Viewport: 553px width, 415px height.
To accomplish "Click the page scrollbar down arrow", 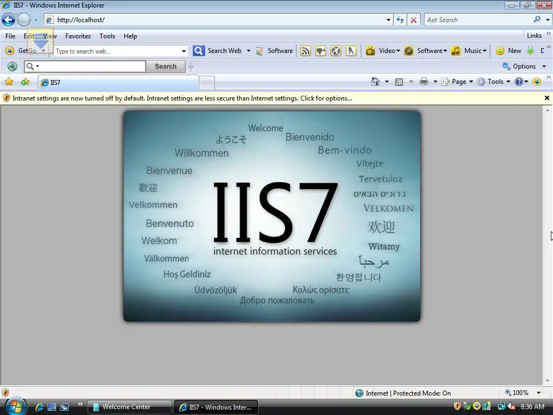I will (x=548, y=381).
